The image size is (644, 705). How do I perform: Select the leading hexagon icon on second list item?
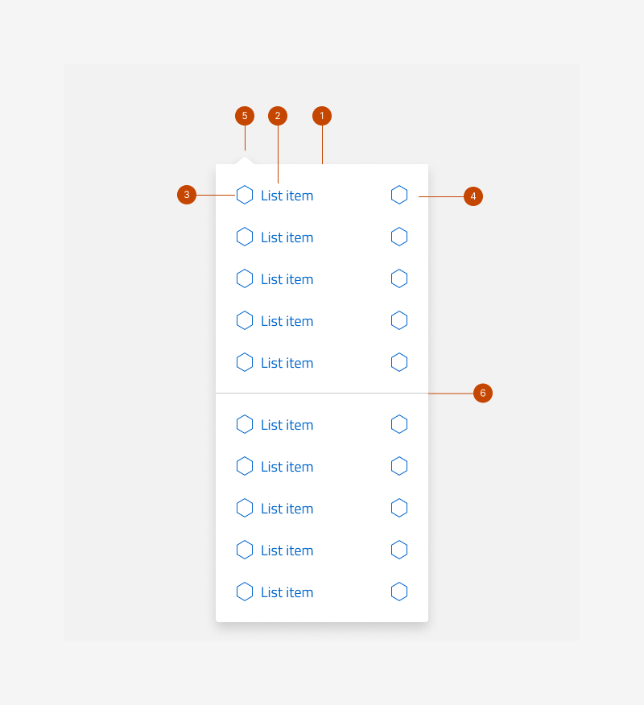(245, 237)
